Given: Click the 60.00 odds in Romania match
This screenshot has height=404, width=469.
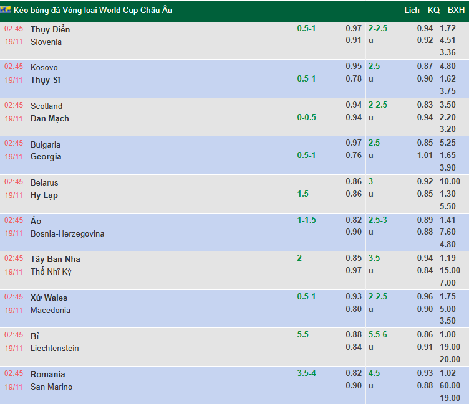Looking at the screenshot, I should [x=450, y=386].
